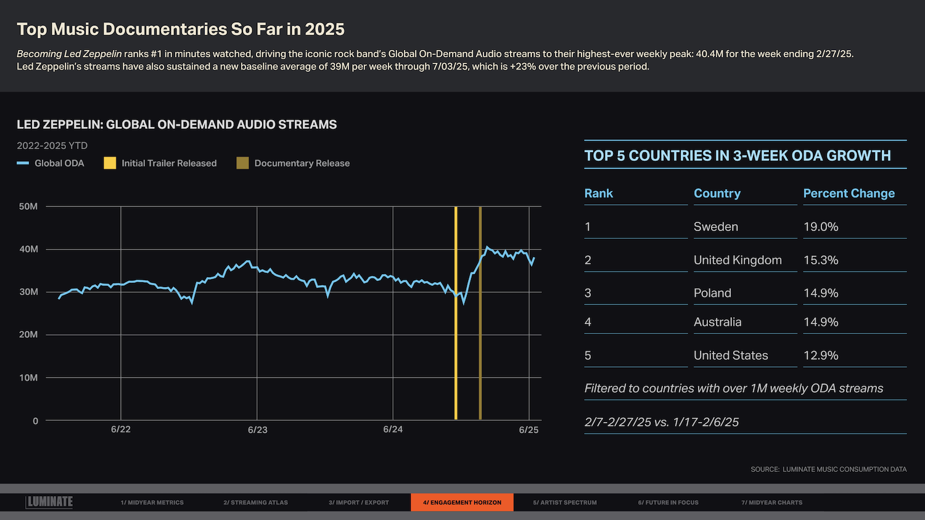Jump to the Midyear Charts tab
Screen dimensions: 925x520
coord(772,502)
